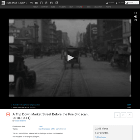The width and height of the screenshot is (140, 140).
Task: Open the Audio speaker icon in navigation
Action: point(46,3)
